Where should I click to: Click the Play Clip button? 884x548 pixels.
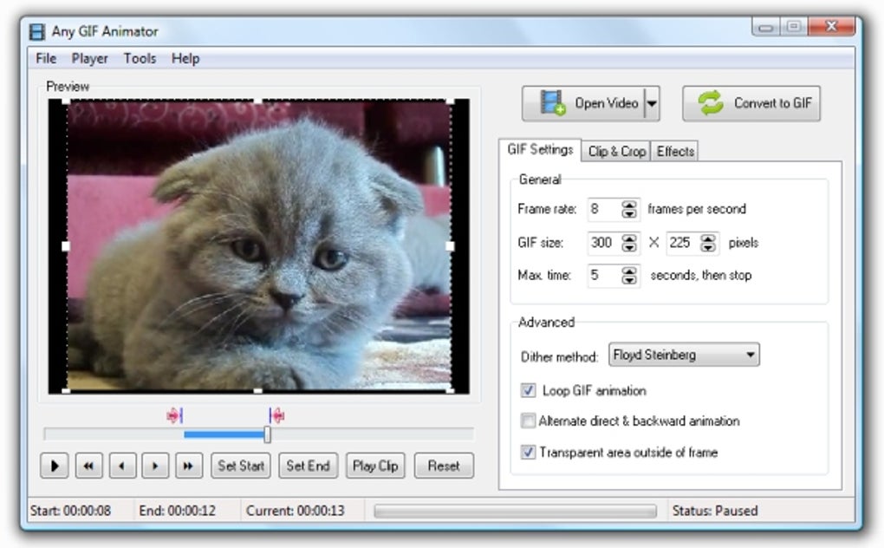tap(375, 466)
